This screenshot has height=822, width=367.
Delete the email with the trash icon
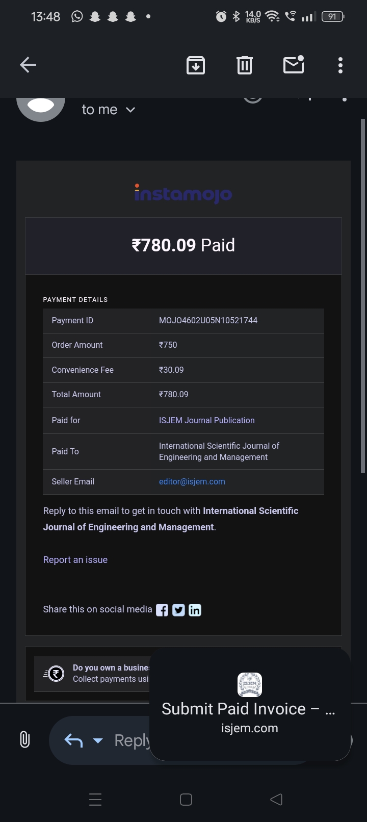point(245,65)
